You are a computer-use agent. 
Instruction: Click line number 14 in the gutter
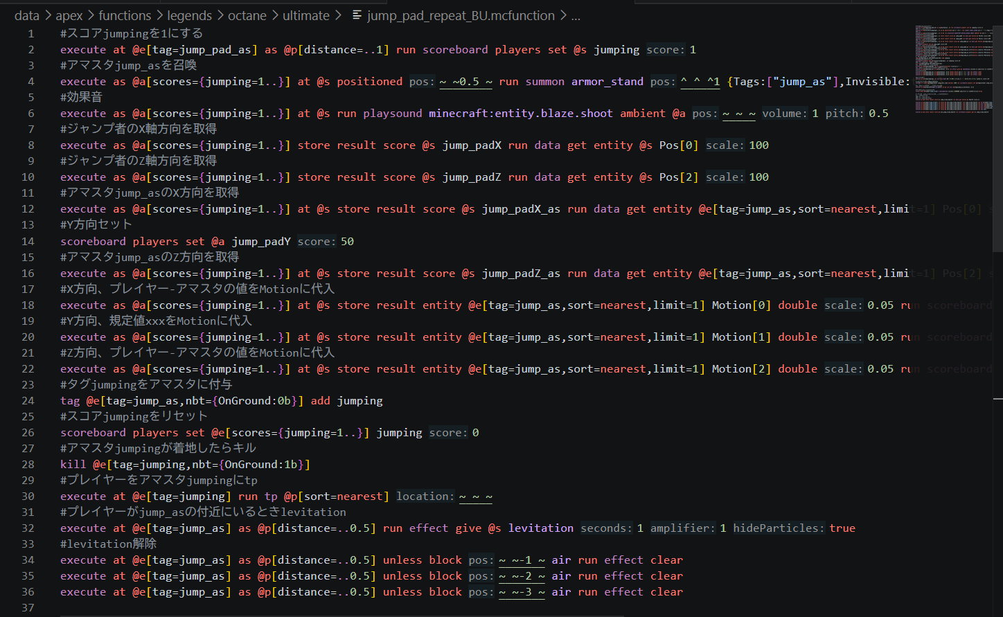point(28,242)
